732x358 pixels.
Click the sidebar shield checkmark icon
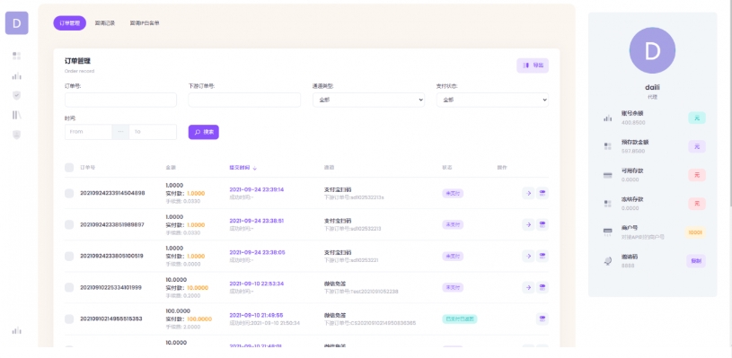click(17, 95)
